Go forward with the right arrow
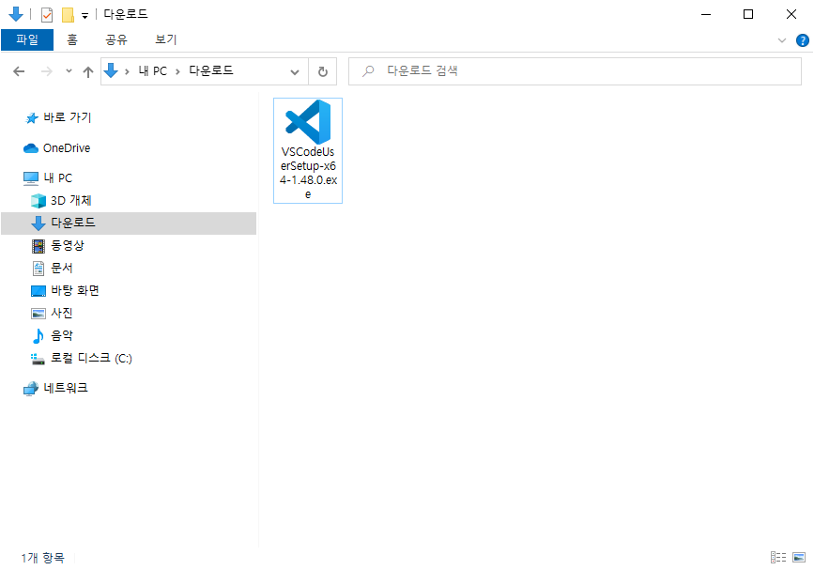This screenshot has width=814, height=570. tap(47, 71)
